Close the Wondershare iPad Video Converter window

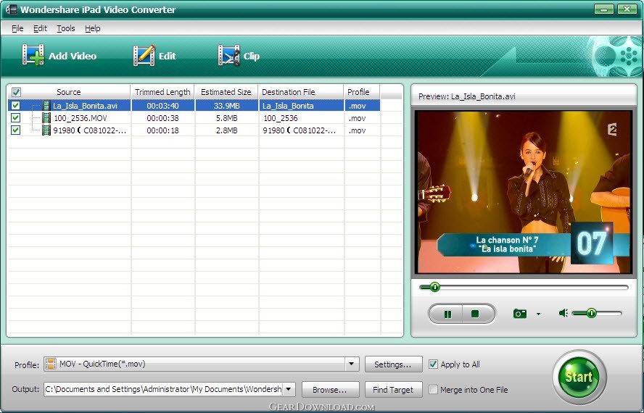click(x=627, y=9)
